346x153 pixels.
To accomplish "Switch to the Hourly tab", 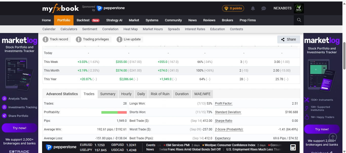I will [126, 94].
